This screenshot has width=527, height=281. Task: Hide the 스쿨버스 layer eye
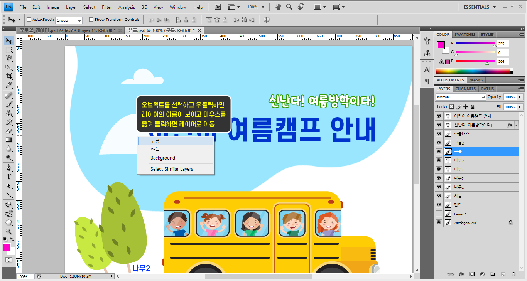click(x=439, y=134)
